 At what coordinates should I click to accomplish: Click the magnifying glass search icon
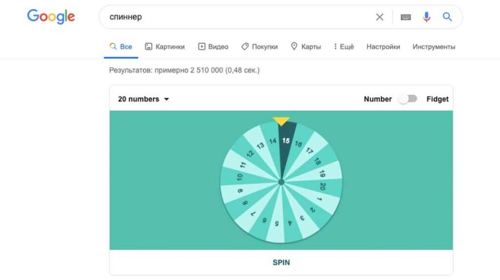point(447,17)
